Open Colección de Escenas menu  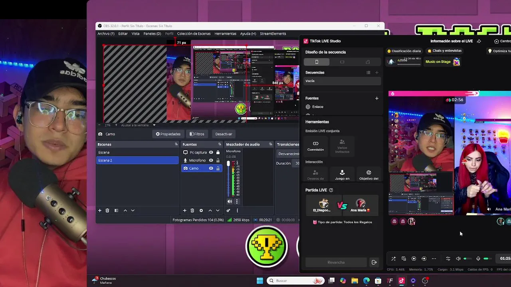click(x=194, y=33)
